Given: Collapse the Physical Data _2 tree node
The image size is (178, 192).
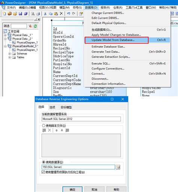Looking at the screenshot, I should click(x=5, y=39).
